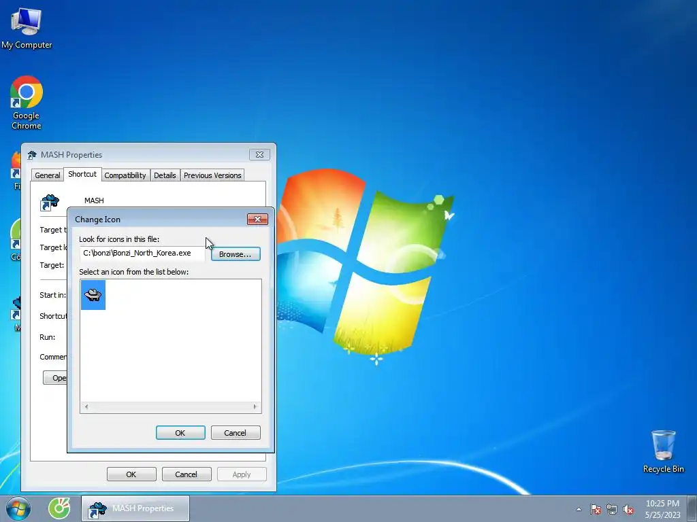Click OK in MASH Properties window
Viewport: 697px width, 522px height.
click(x=131, y=474)
